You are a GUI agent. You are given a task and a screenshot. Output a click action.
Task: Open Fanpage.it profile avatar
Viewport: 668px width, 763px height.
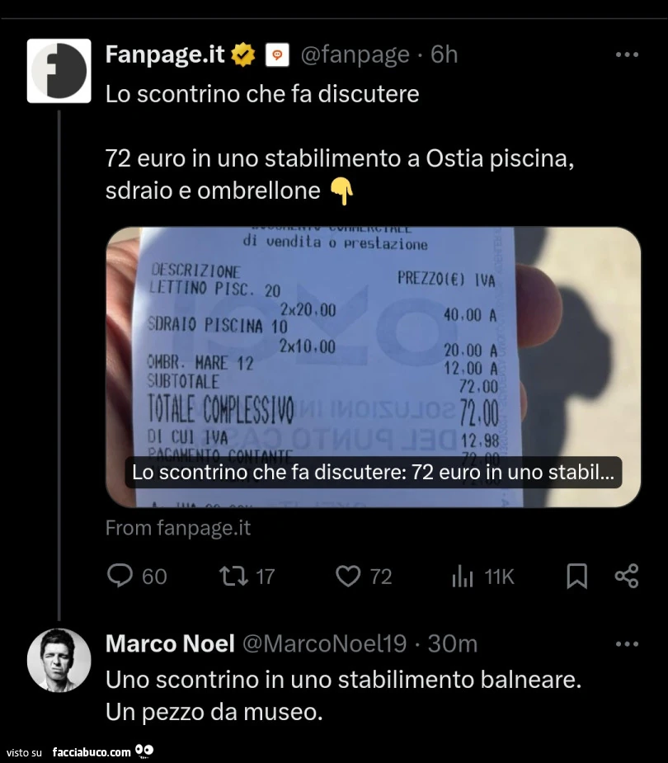[59, 71]
